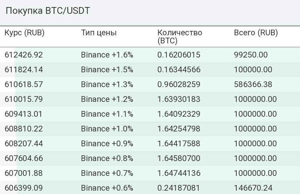Pick the rate 607001.88 order

click(150, 173)
